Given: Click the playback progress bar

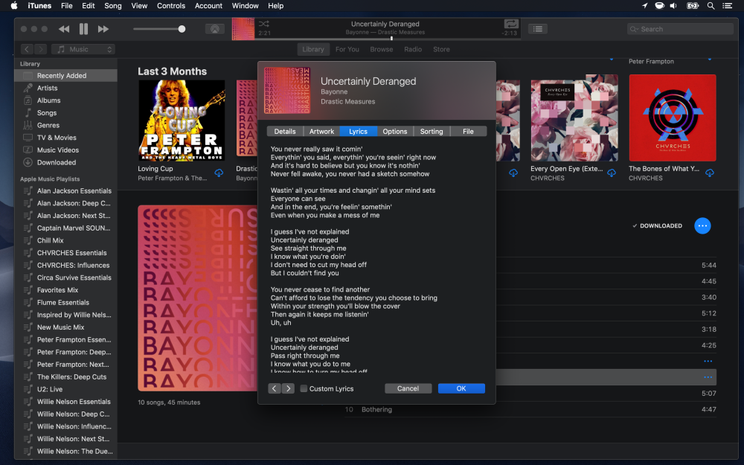Looking at the screenshot, I should (388, 39).
